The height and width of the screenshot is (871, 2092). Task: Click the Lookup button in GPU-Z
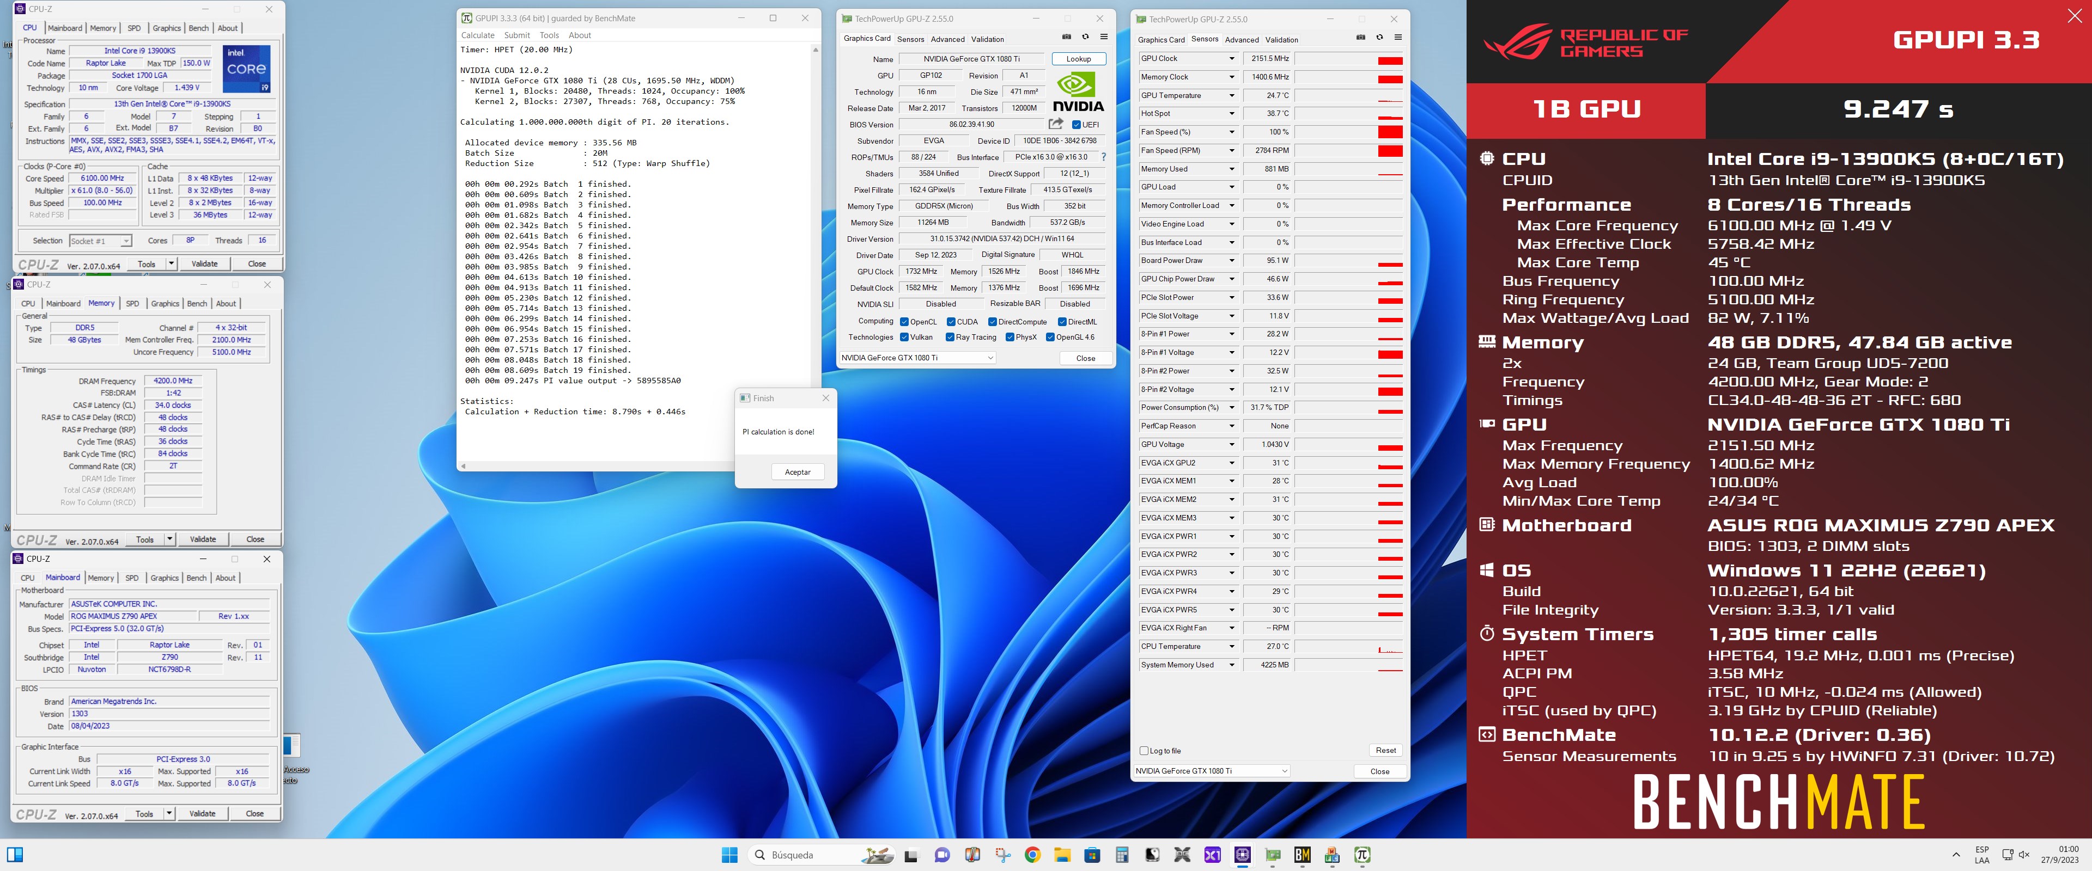(1079, 58)
